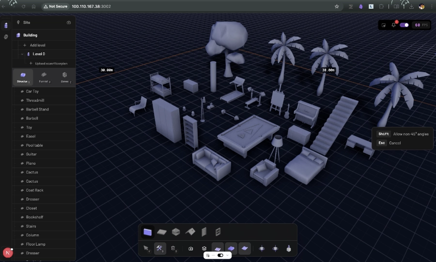Select the Roof build tool
This screenshot has width=436, height=262.
click(x=190, y=231)
